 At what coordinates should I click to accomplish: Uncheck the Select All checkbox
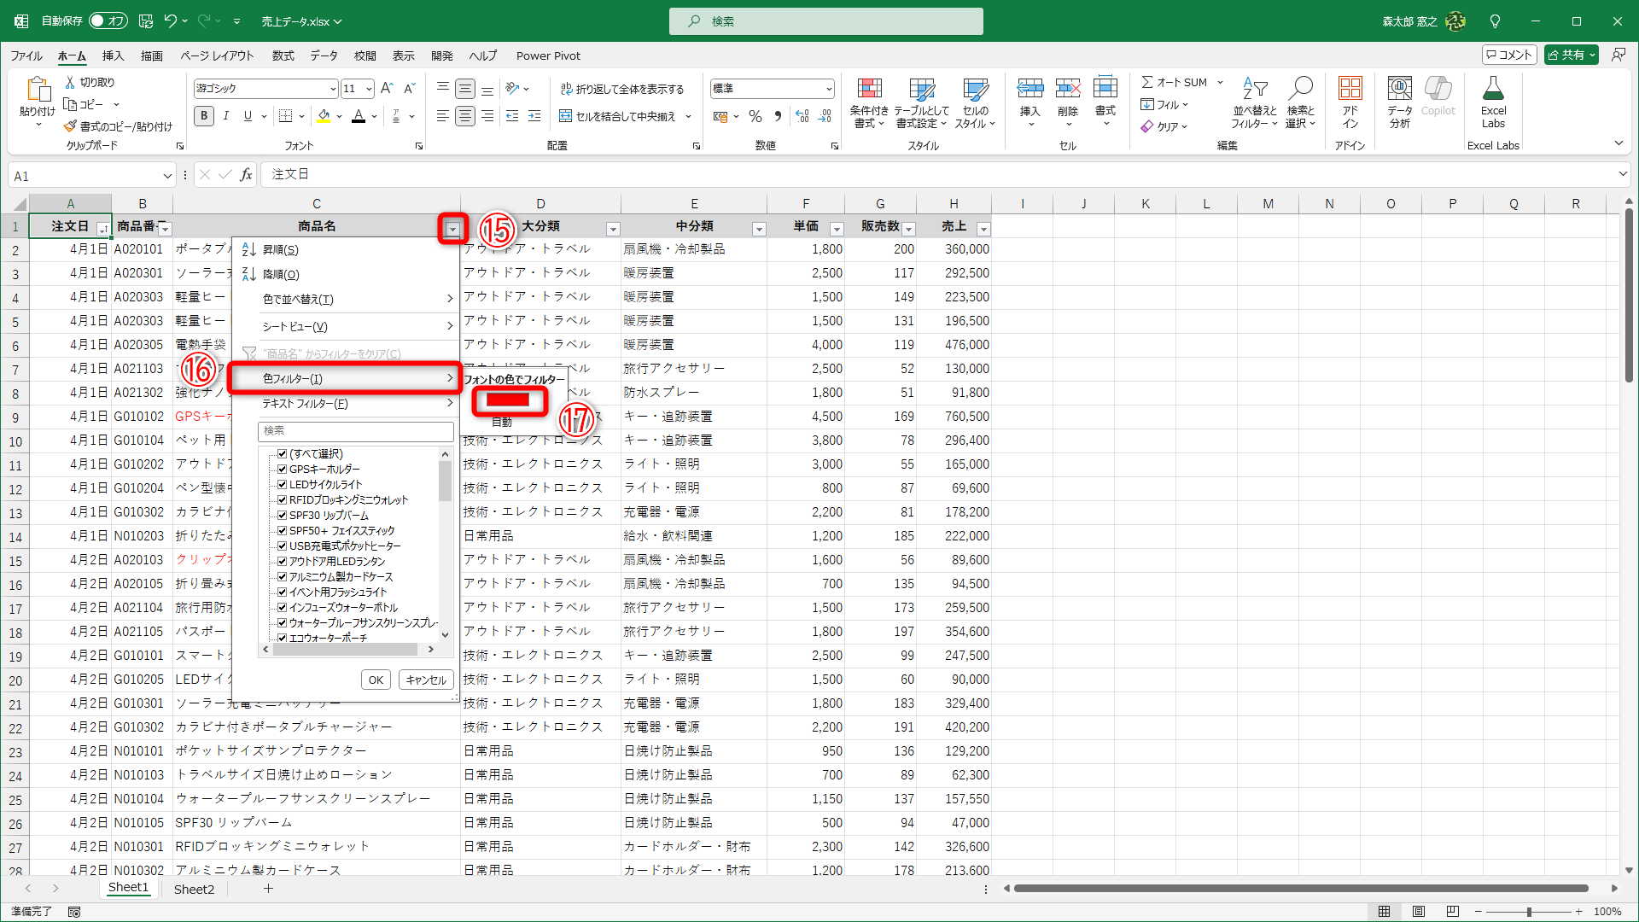[x=282, y=454]
